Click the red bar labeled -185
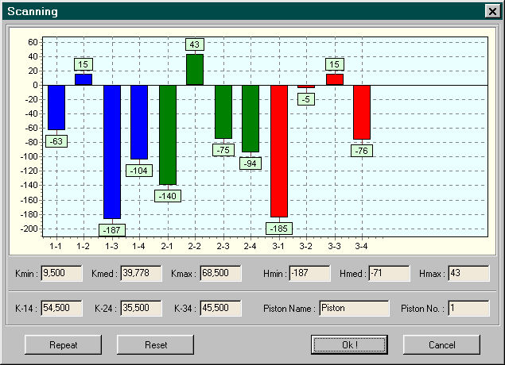 tap(278, 151)
